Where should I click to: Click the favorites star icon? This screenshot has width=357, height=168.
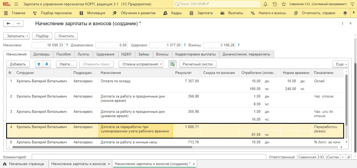coord(283,4)
